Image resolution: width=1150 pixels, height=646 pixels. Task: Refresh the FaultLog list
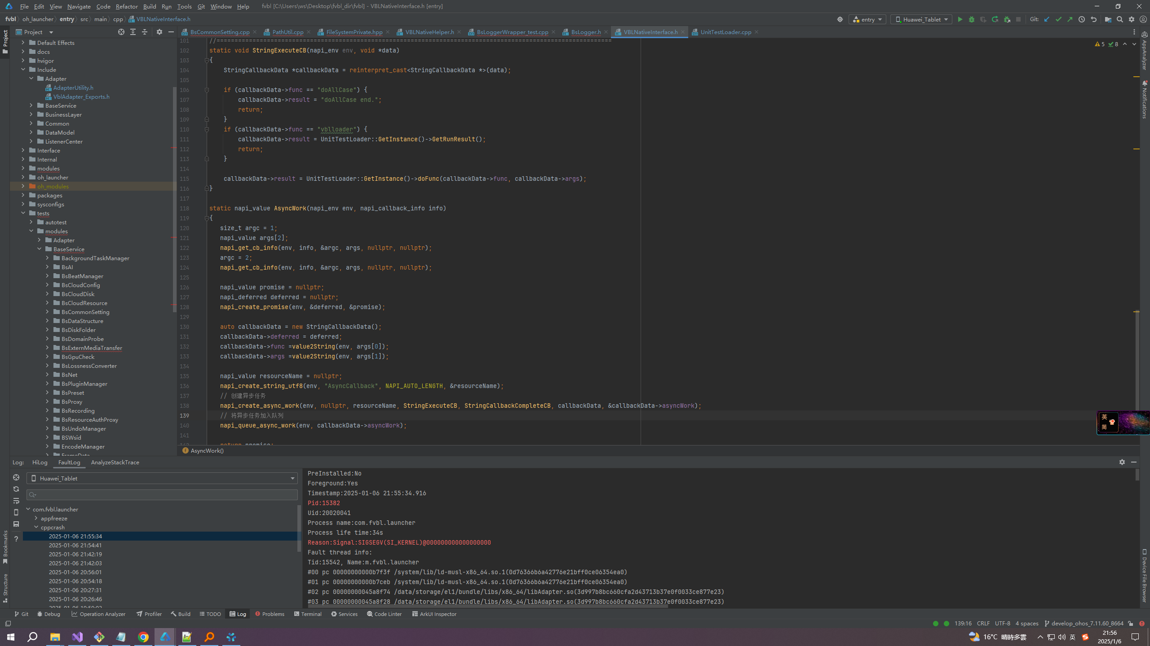16,489
